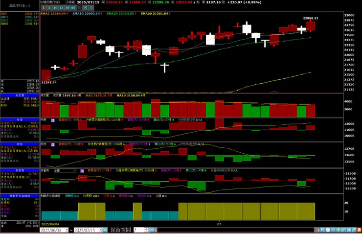Click the reserved-space spinner arrows
This screenshot has width=362, height=234.
coord(146,230)
